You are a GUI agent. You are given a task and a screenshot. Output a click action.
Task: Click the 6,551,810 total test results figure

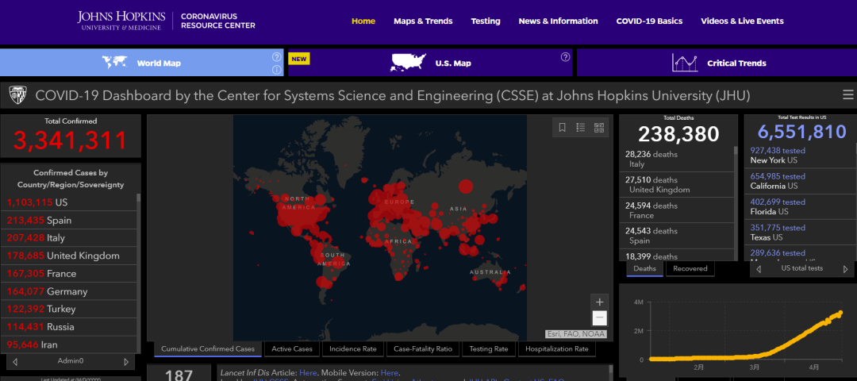pos(802,132)
